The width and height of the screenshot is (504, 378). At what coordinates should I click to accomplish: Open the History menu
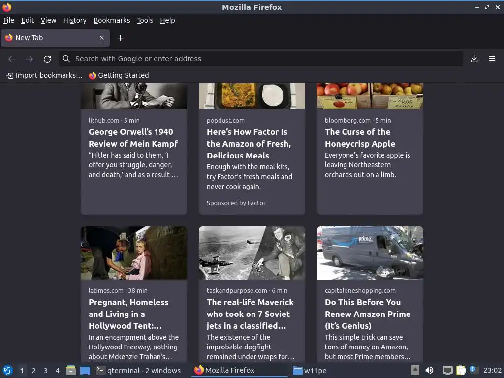75,20
